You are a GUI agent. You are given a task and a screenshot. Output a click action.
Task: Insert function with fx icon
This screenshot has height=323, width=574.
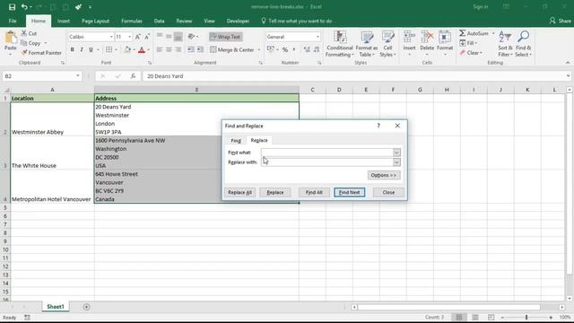(133, 76)
